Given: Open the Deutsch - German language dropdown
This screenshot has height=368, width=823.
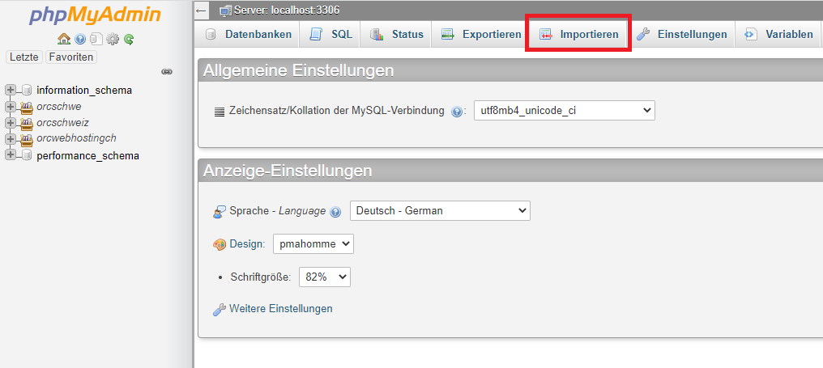Looking at the screenshot, I should pyautogui.click(x=440, y=211).
